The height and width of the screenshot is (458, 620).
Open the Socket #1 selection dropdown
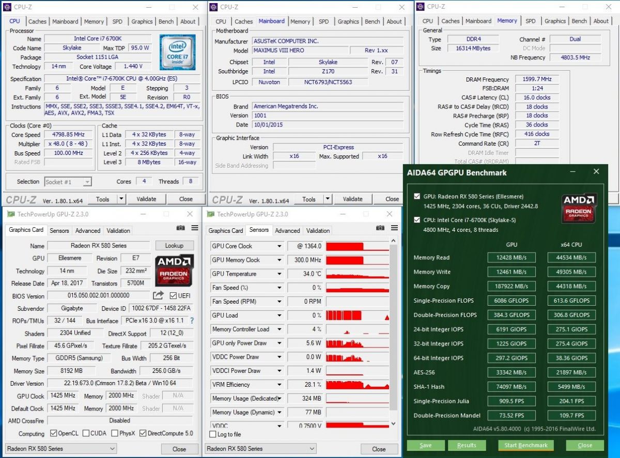pyautogui.click(x=87, y=182)
